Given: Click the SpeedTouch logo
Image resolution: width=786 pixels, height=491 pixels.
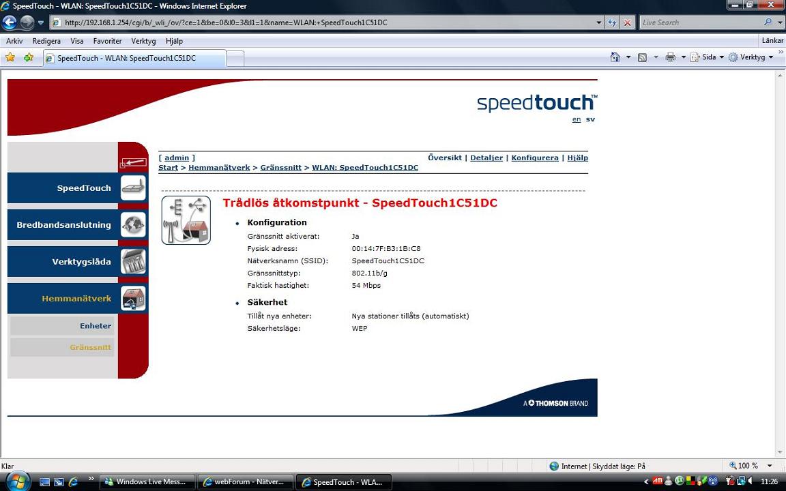Looking at the screenshot, I should [537, 103].
